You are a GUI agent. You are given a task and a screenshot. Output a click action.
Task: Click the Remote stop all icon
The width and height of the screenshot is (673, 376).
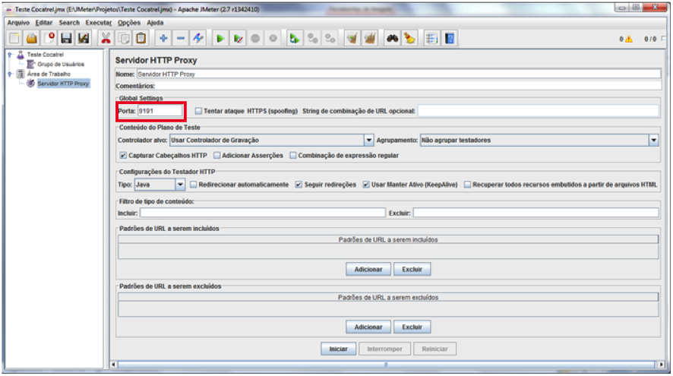point(312,39)
